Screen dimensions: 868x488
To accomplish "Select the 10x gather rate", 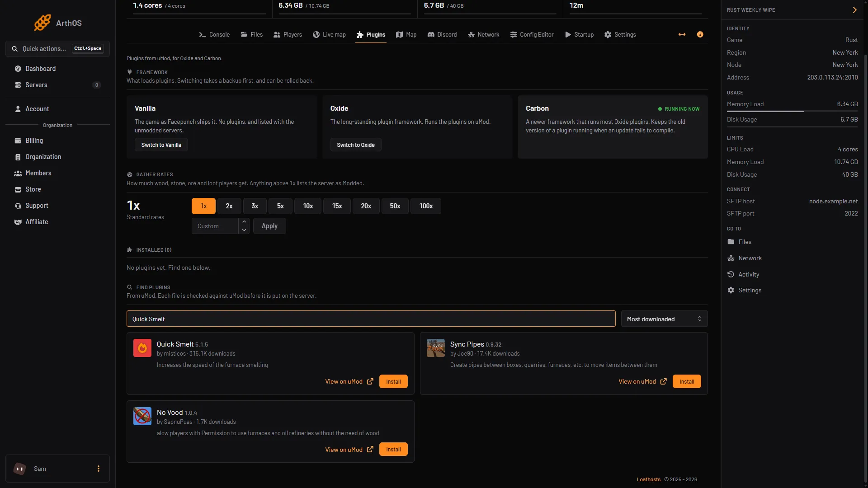I will [308, 206].
